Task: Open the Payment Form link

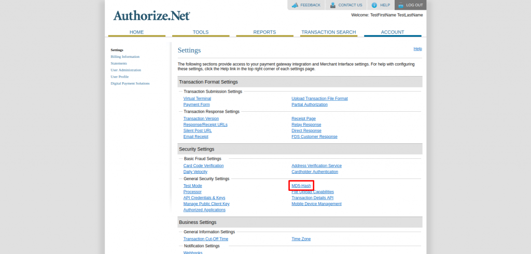Action: click(197, 104)
